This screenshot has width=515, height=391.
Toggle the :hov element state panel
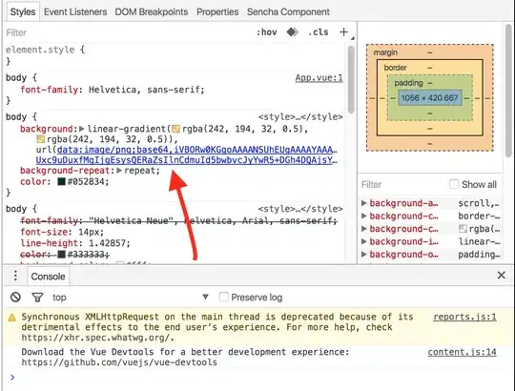coord(267,32)
